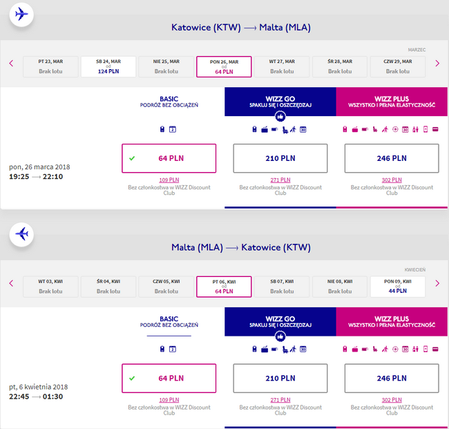Image resolution: width=449 pixels, height=429 pixels.
Task: Click outbound Wizz Go checked suitcase icon
Action: click(x=265, y=130)
